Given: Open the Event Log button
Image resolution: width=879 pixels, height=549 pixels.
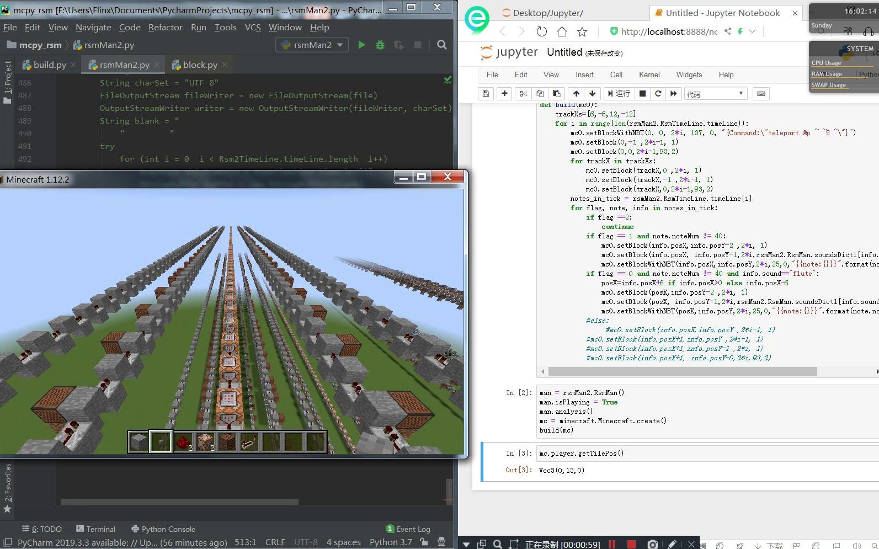Looking at the screenshot, I should [x=408, y=529].
